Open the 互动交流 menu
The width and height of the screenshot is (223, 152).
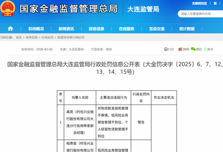click(x=157, y=29)
